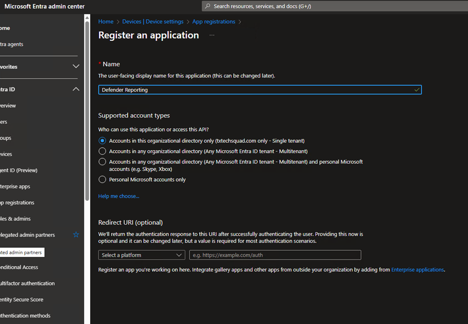Open the Select a platform dropdown
Screen dimensions: 468x324
pyautogui.click(x=142, y=255)
